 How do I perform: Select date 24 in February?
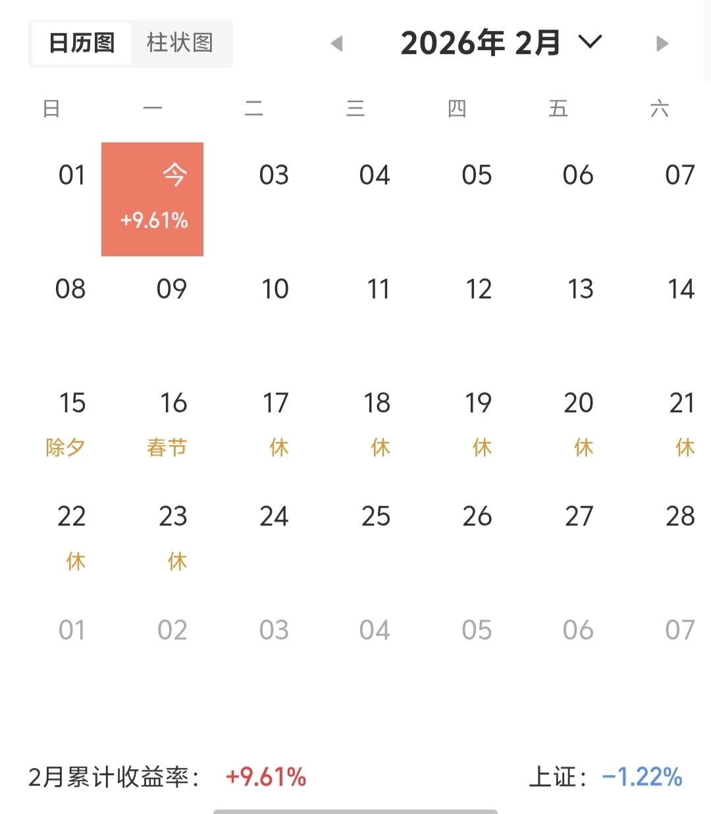[274, 517]
